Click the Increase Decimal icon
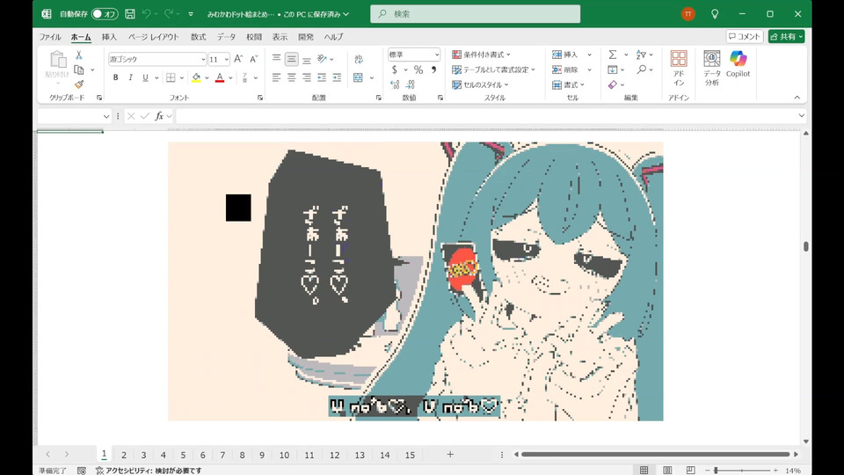Screen dimensions: 844x475 tap(395, 84)
